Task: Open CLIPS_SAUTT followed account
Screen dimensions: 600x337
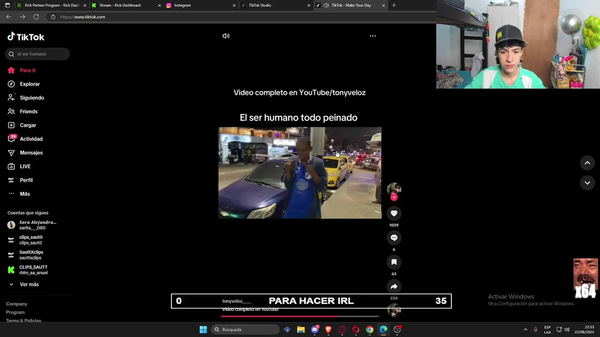Action: (x=28, y=270)
